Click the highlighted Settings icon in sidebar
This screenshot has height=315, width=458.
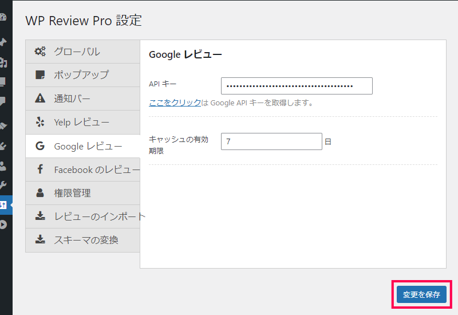pos(3,205)
